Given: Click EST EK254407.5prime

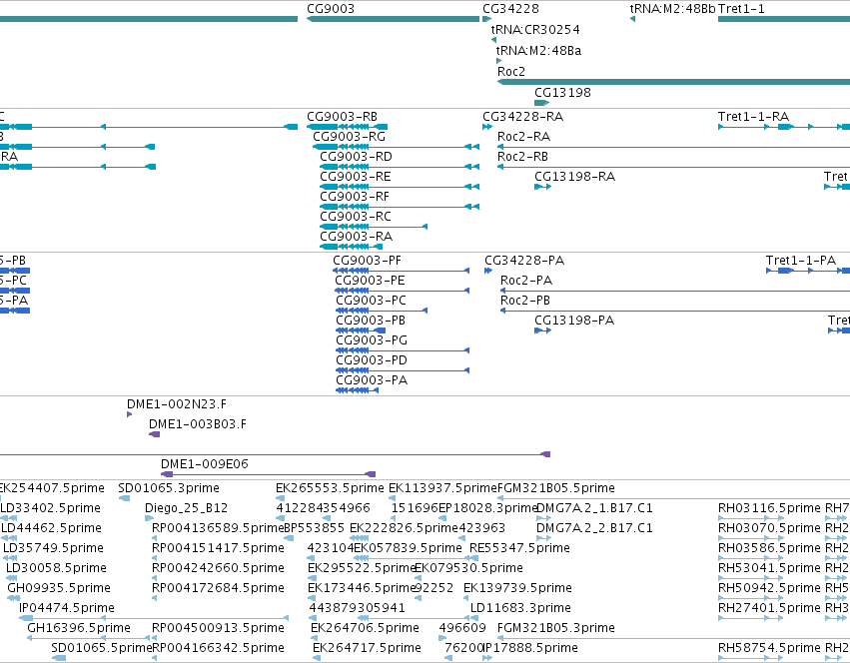Looking at the screenshot, I should pos(52,488).
